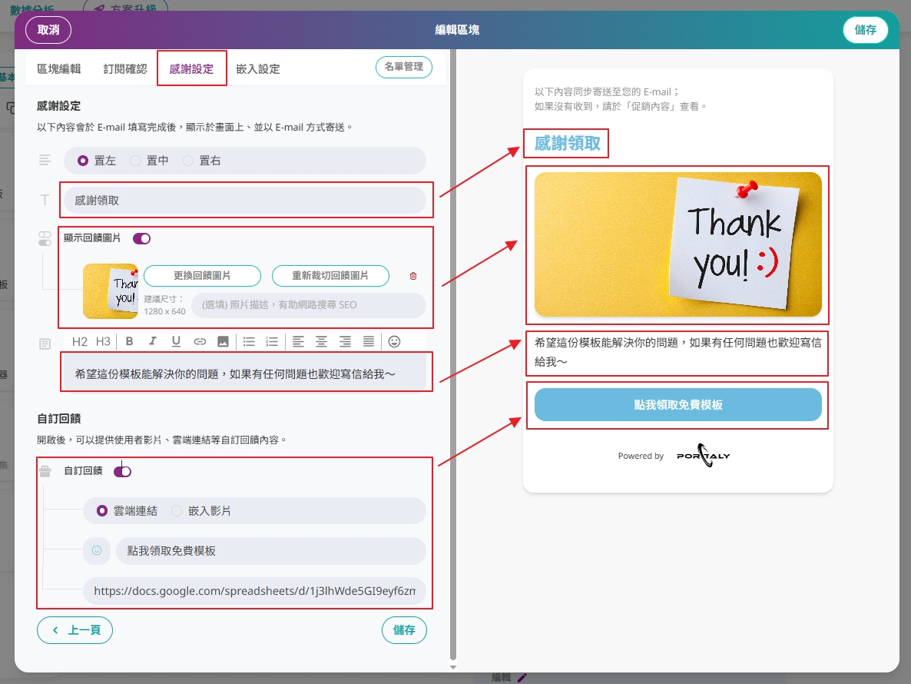This screenshot has height=684, width=911.
Task: Click the panel scroll-down arrow
Action: click(x=453, y=667)
